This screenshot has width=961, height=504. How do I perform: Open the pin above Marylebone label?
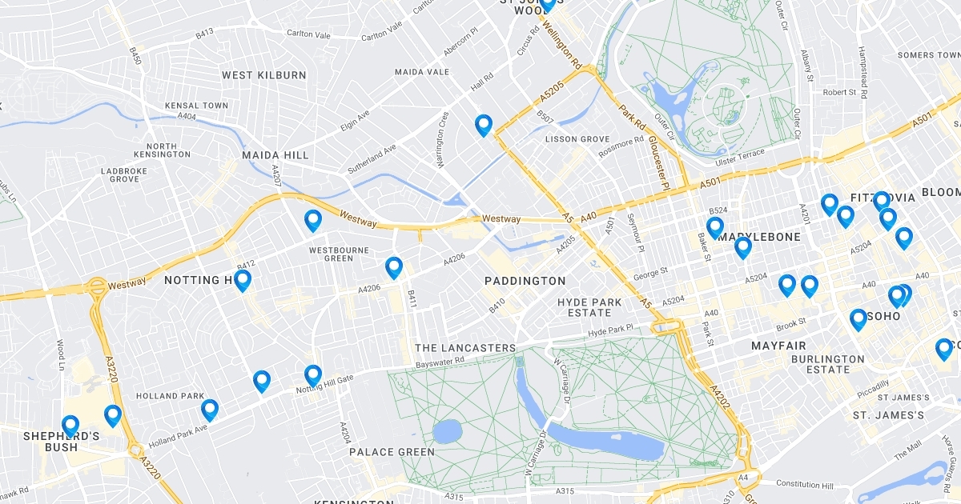coord(743,248)
